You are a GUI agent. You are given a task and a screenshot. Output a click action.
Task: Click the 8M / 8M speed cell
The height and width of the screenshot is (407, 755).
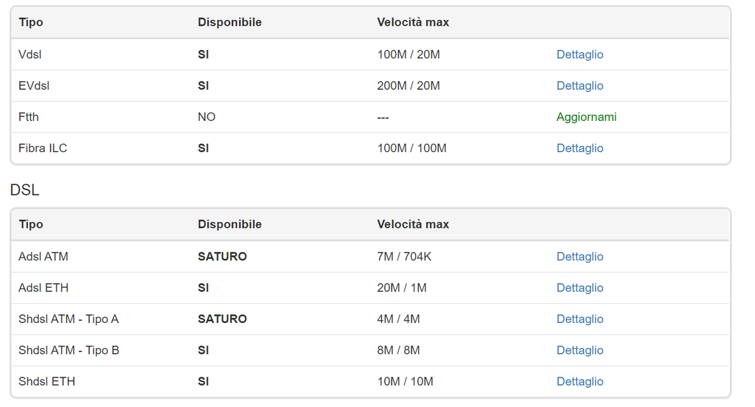coord(398,350)
